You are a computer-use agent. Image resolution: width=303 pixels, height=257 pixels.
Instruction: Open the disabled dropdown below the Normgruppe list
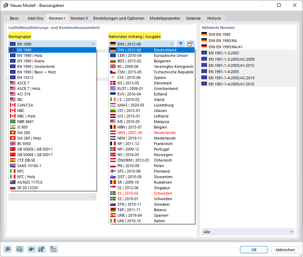coord(52,197)
